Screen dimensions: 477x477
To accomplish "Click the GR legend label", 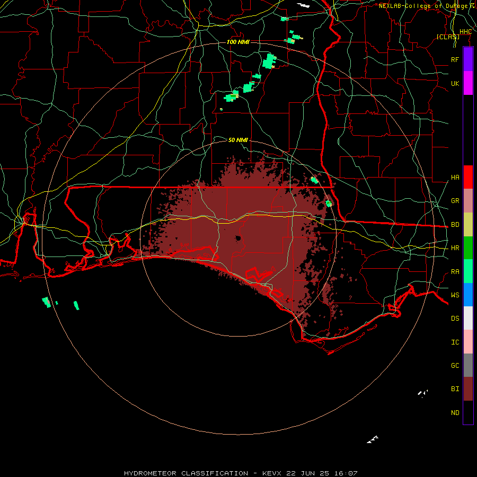I will point(455,201).
